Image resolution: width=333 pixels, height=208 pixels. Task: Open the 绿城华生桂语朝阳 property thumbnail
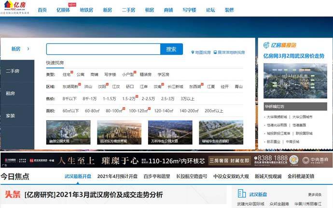[221, 132]
